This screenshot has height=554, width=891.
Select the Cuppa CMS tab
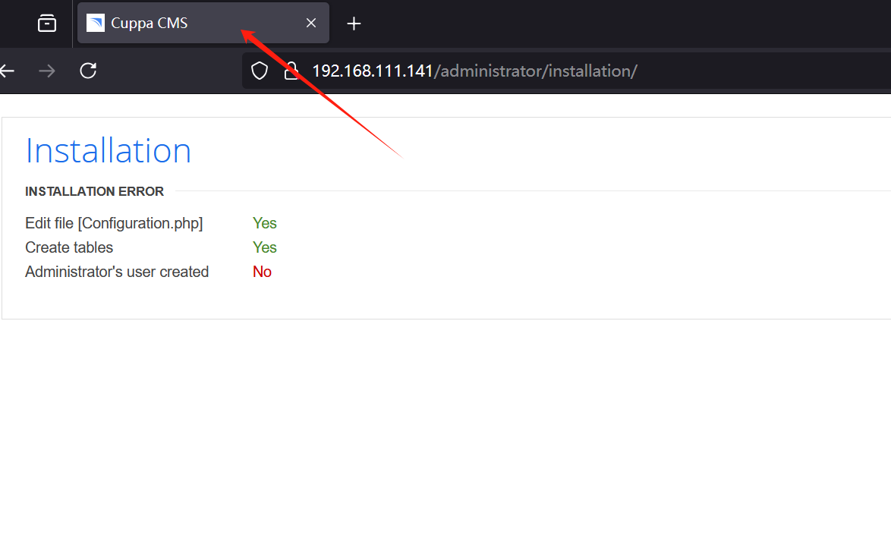coord(203,24)
